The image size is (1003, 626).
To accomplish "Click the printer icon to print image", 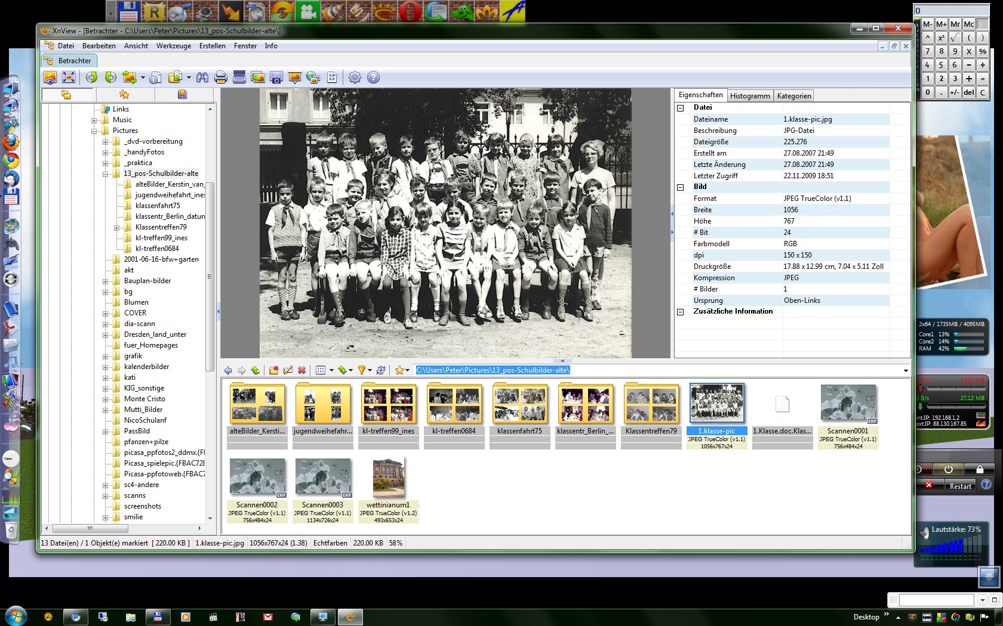I will click(221, 78).
